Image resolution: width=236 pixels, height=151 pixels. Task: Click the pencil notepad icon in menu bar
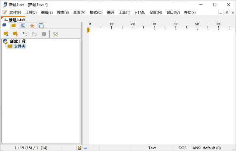point(5,12)
